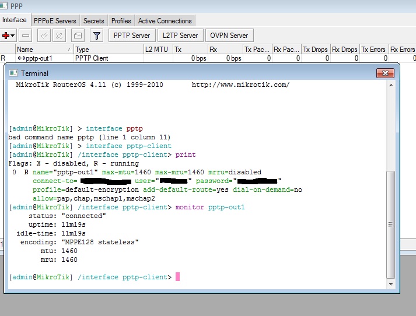Screen dimensions: 416x316
Task: Click the Rx Pac... column header
Action: point(286,50)
